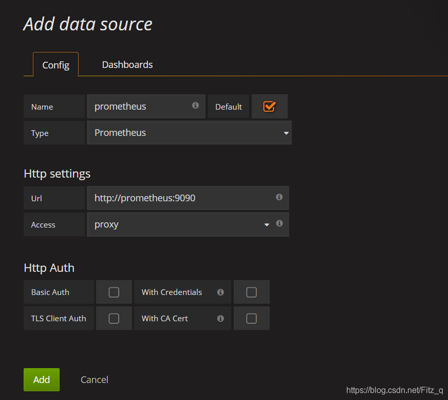Click the With Credentials label

coord(172,292)
